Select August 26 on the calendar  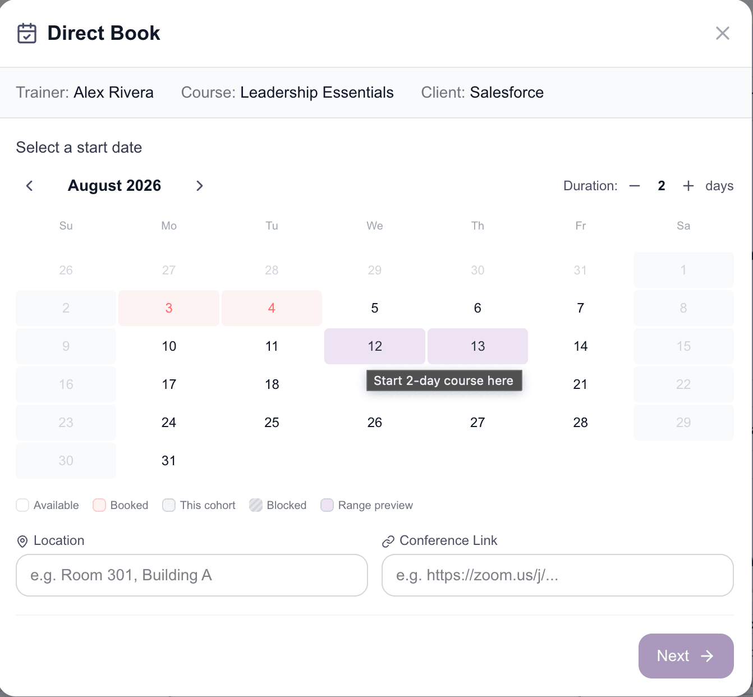375,423
